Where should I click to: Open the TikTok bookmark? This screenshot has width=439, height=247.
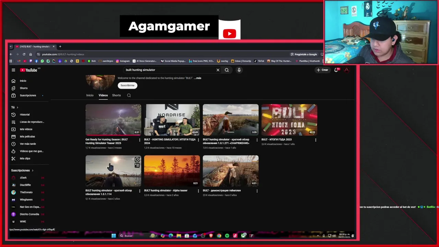259,61
